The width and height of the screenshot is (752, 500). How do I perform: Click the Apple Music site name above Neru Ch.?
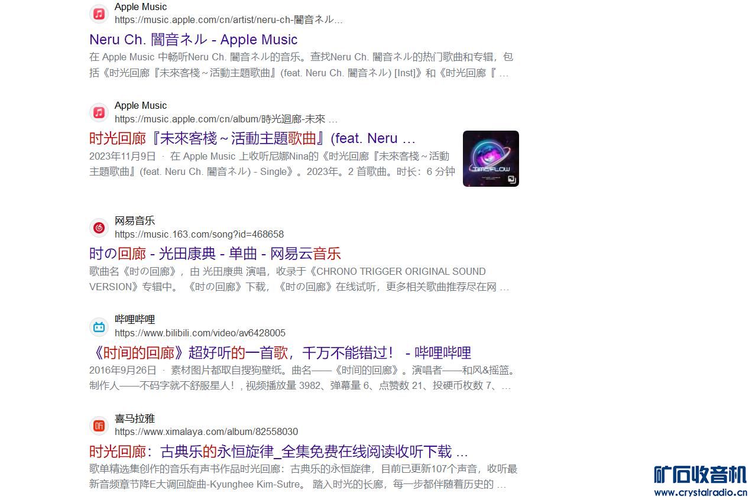pyautogui.click(x=141, y=7)
